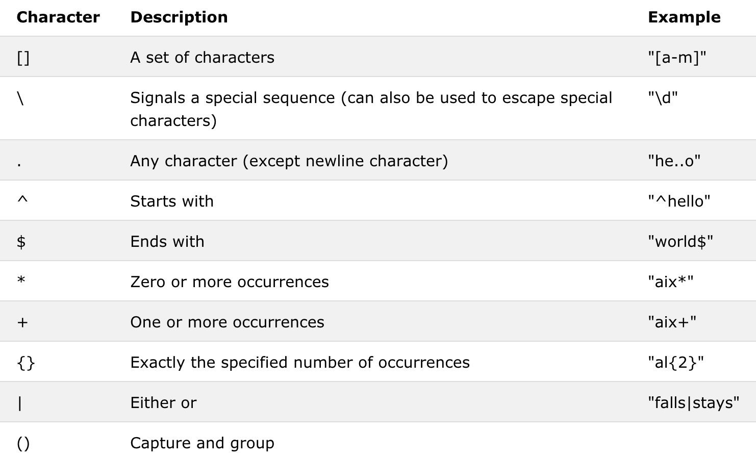Click the "^hello" example text
The height and width of the screenshot is (458, 756).
(x=678, y=201)
